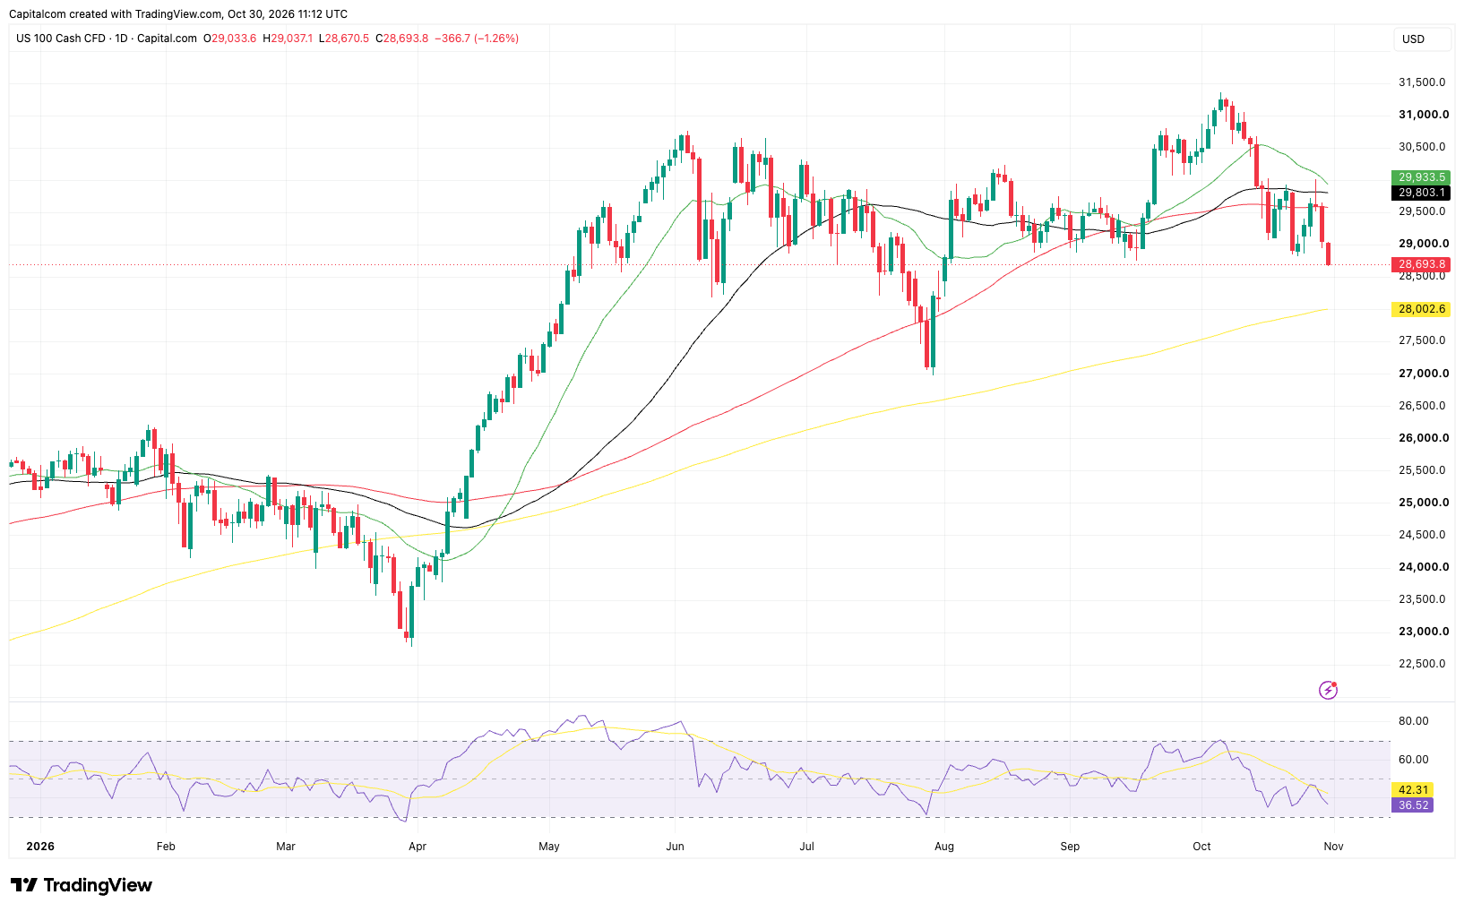1464x912 pixels.
Task: Click the purple 36.52 RSI label
Action: tap(1413, 805)
